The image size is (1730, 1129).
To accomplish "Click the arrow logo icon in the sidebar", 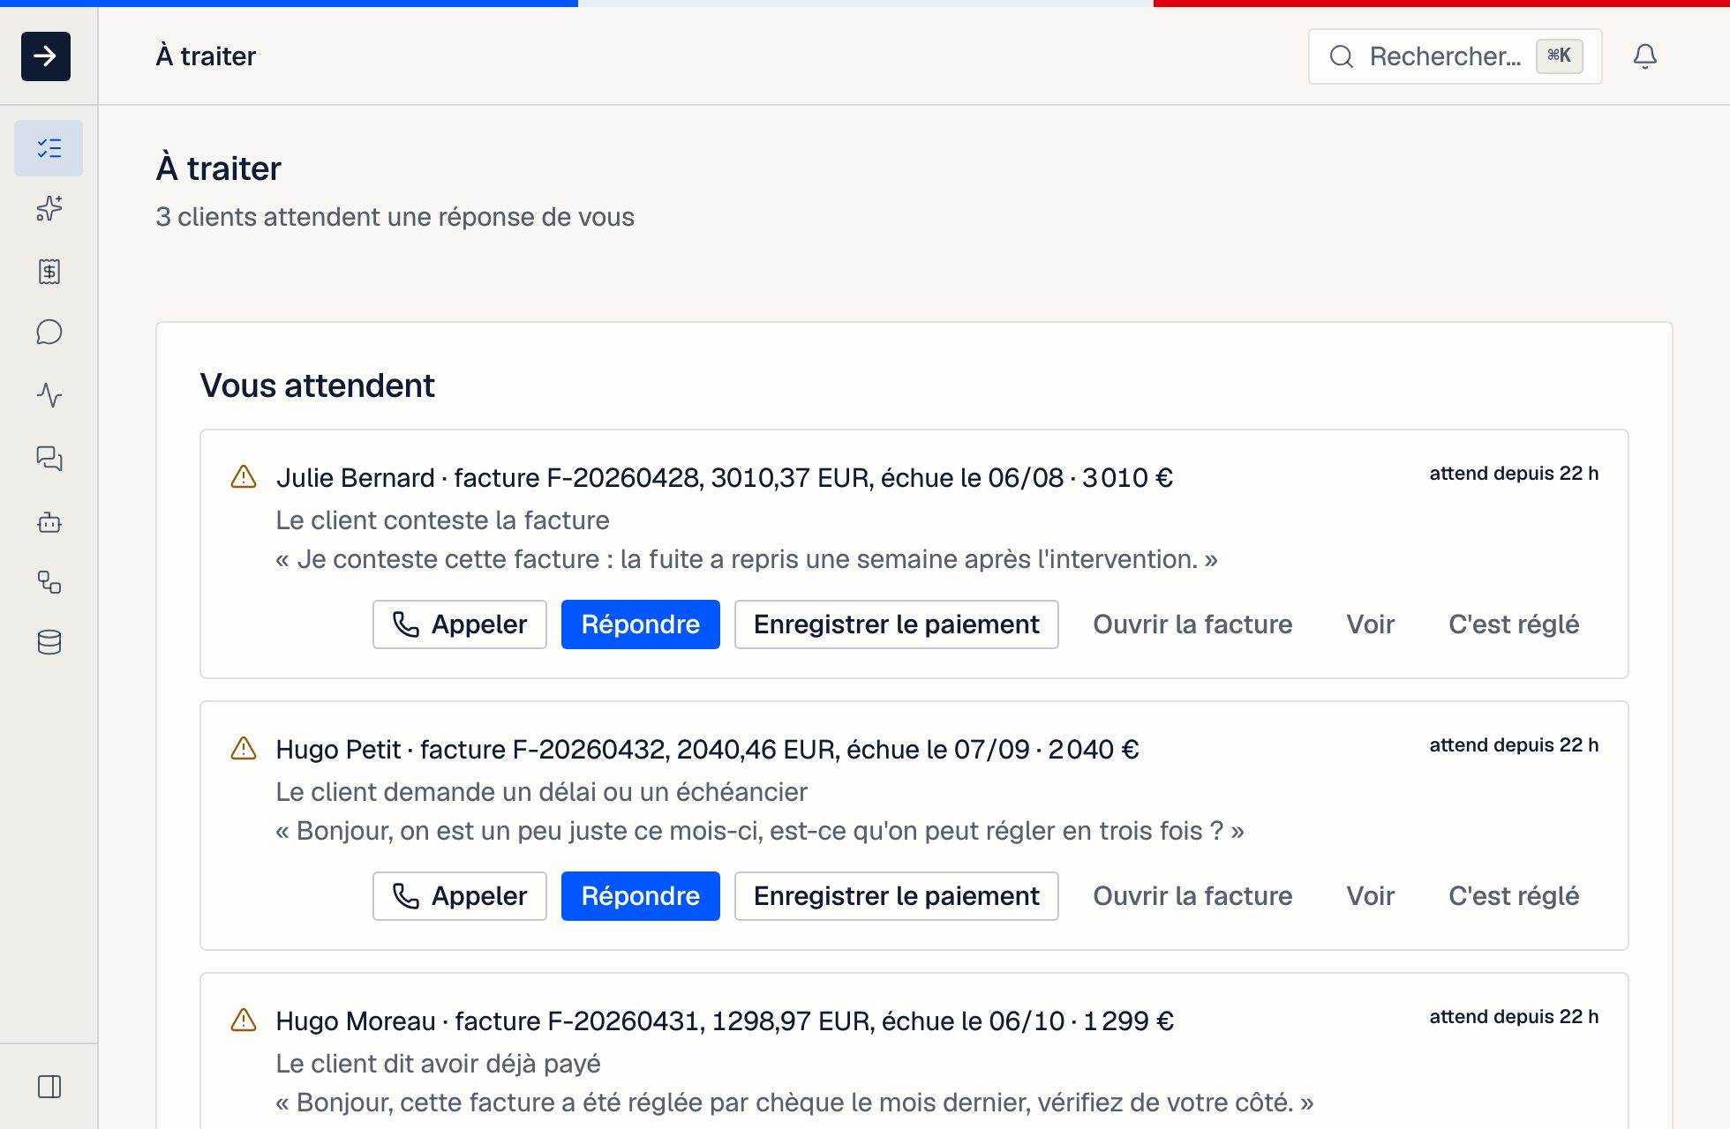I will coord(46,56).
